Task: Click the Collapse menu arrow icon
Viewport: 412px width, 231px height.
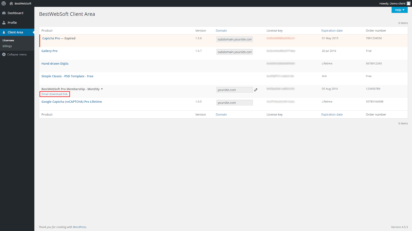Action: pyautogui.click(x=4, y=54)
